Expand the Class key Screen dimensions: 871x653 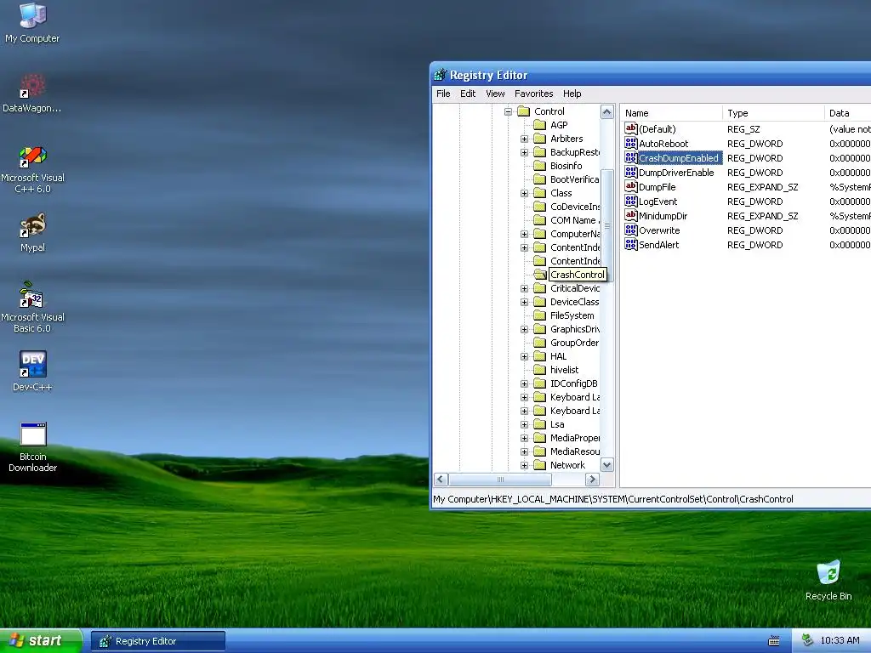point(524,193)
